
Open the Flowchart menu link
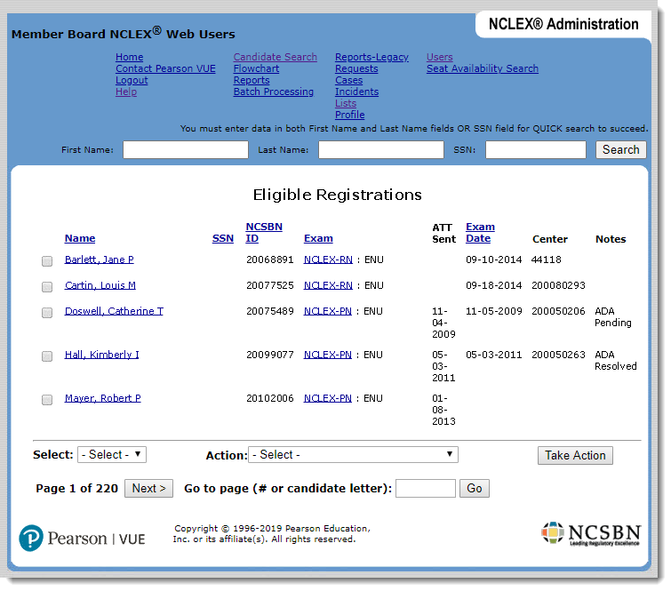tap(256, 68)
